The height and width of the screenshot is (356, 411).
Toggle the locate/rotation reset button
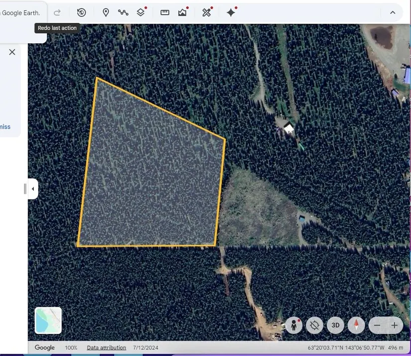click(x=314, y=326)
